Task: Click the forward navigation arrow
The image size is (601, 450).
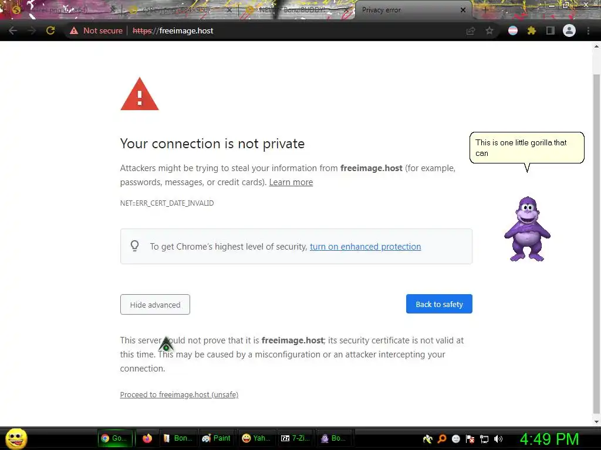Action: pos(32,30)
